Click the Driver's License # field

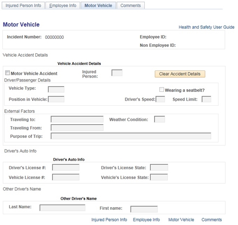[x=65, y=168]
